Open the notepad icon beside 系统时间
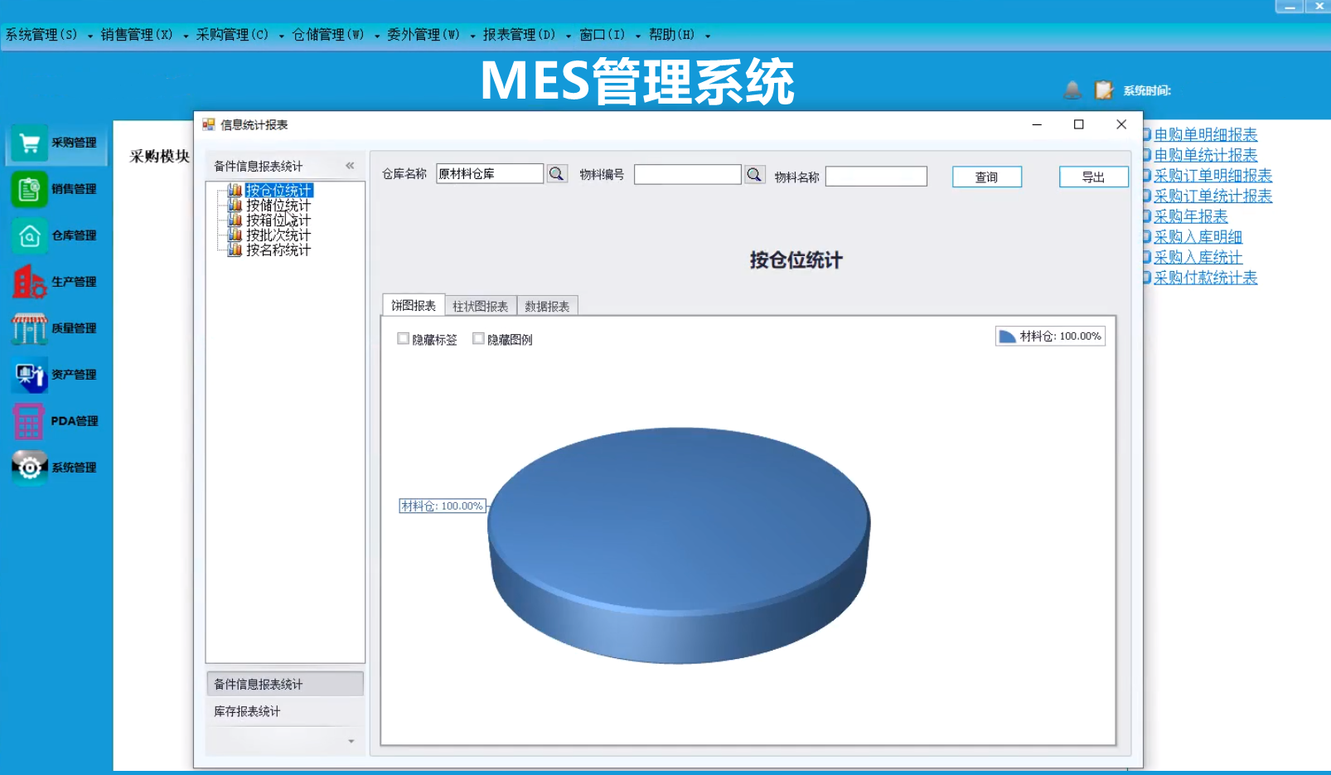The height and width of the screenshot is (775, 1331). tap(1104, 90)
